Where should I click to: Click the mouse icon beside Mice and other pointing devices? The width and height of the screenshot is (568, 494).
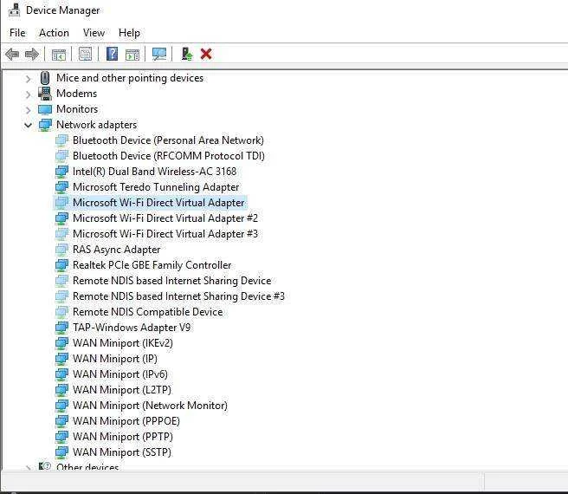(45, 78)
